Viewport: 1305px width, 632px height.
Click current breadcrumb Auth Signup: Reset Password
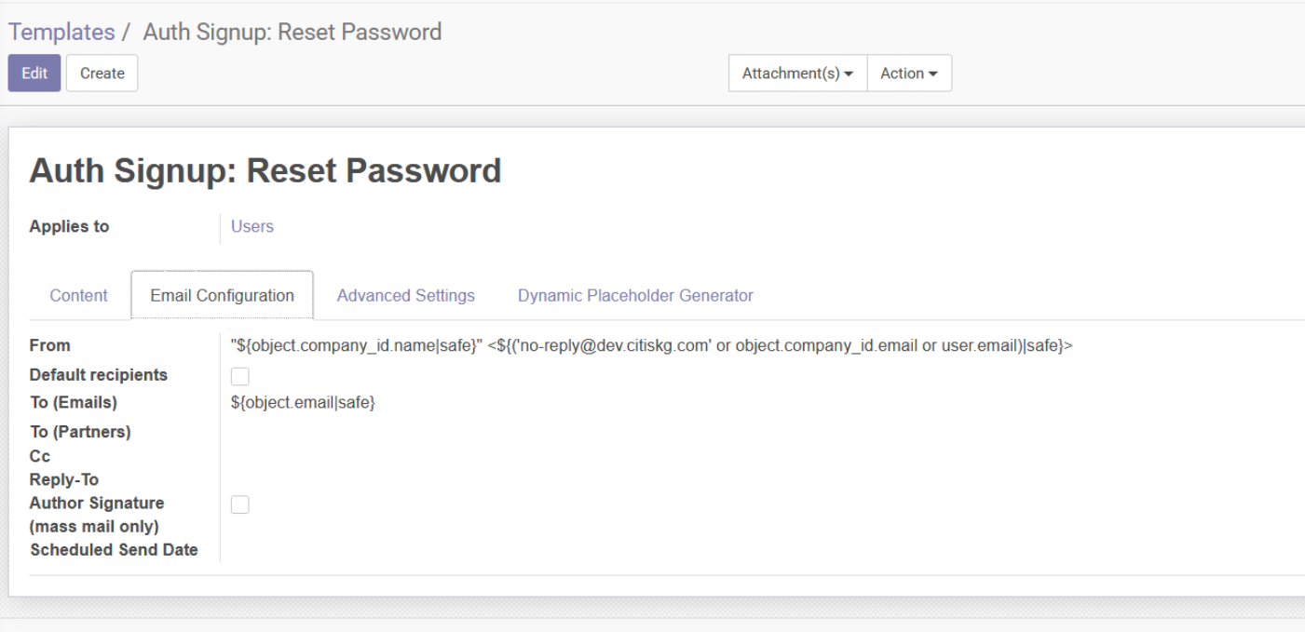(x=292, y=32)
